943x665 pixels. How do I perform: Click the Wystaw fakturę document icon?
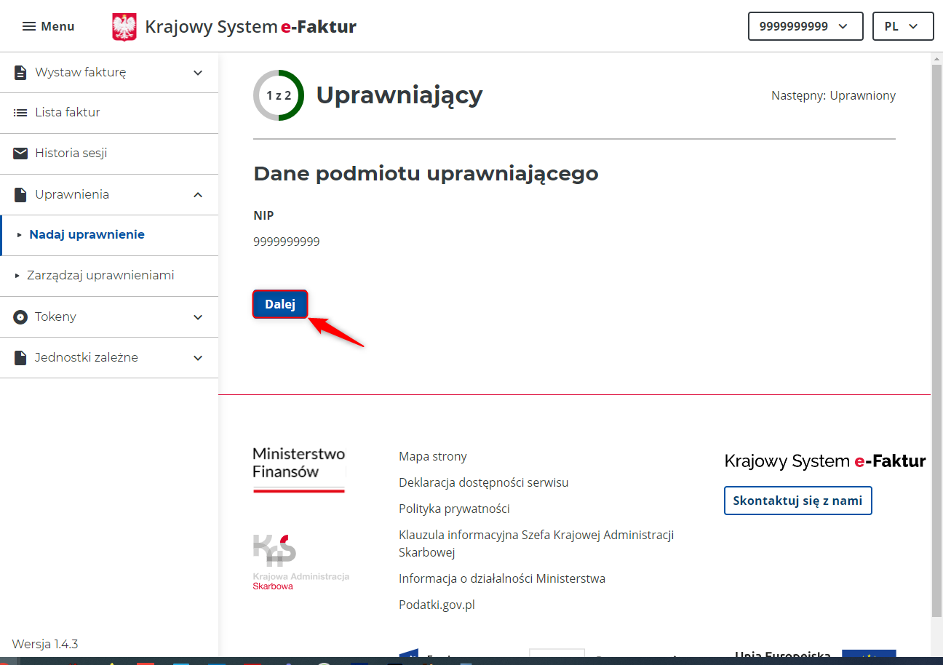20,73
